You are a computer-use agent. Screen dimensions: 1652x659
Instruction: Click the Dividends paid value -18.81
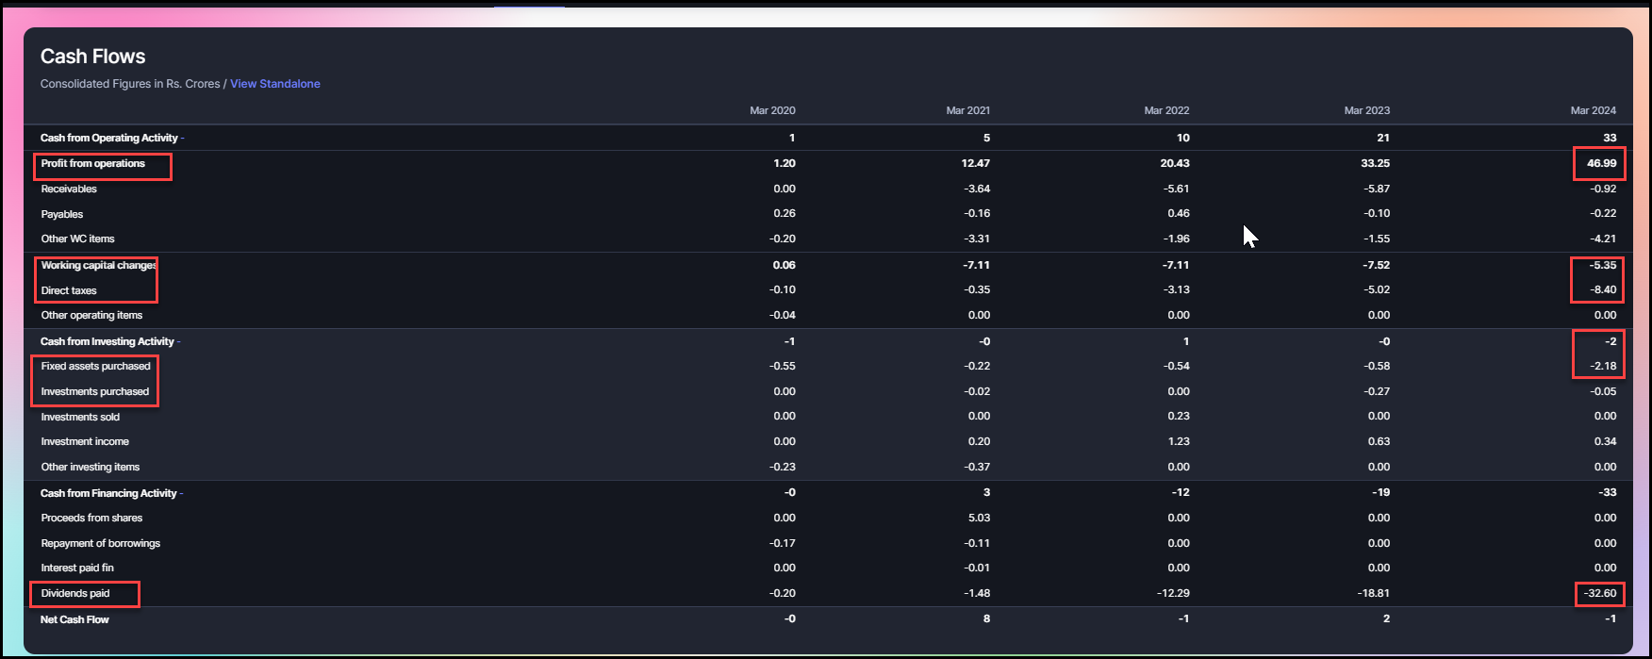pyautogui.click(x=1374, y=593)
